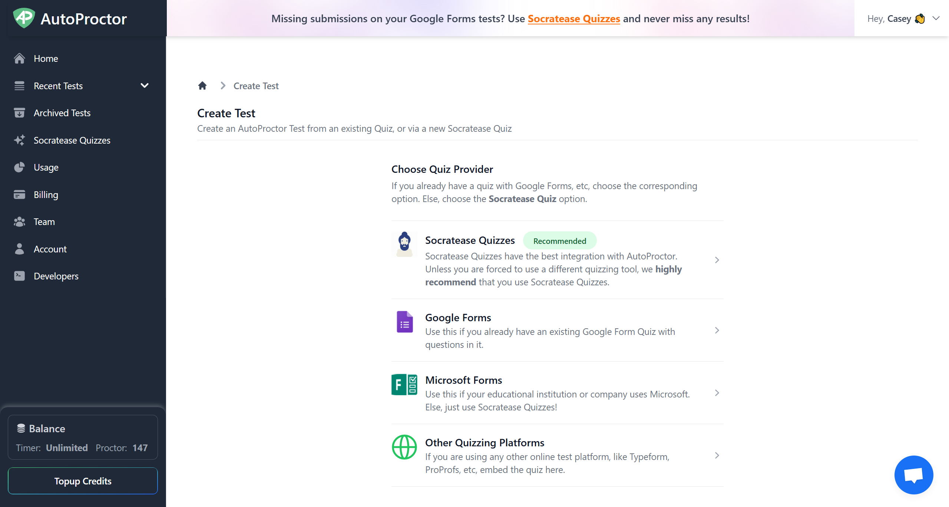
Task: Click the Socratease mascot icon
Action: point(404,244)
